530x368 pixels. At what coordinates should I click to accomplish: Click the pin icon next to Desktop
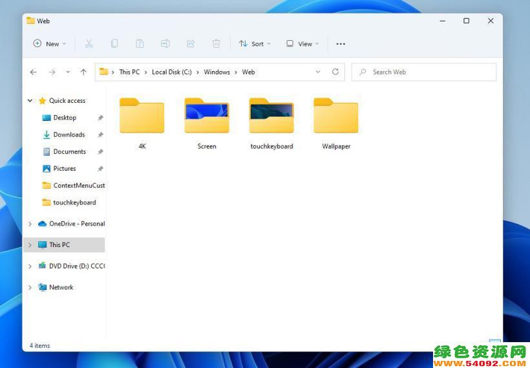click(x=100, y=118)
